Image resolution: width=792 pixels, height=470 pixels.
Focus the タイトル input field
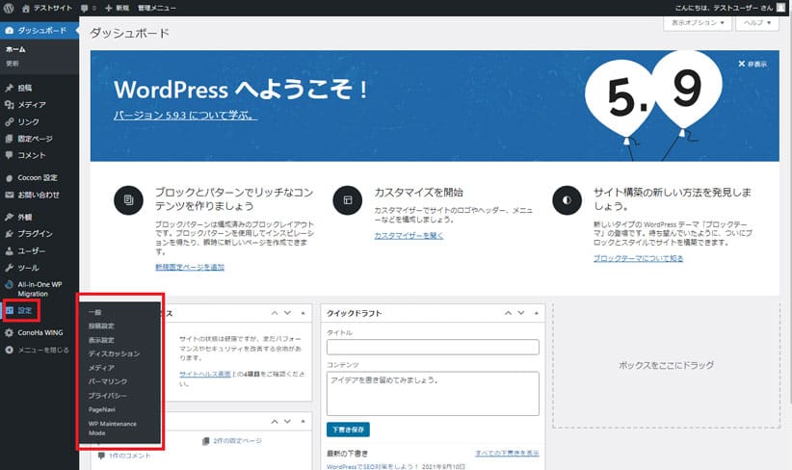coord(433,347)
